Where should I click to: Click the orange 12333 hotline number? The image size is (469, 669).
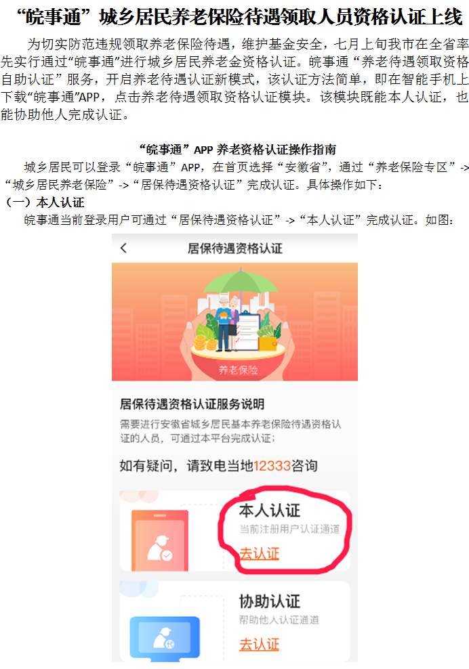coord(272,465)
